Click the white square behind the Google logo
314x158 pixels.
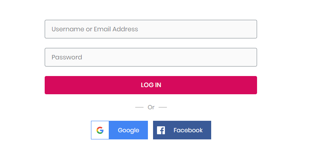click(x=100, y=130)
